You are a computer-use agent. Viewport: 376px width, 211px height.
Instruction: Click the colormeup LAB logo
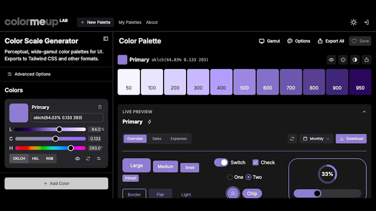click(x=36, y=22)
